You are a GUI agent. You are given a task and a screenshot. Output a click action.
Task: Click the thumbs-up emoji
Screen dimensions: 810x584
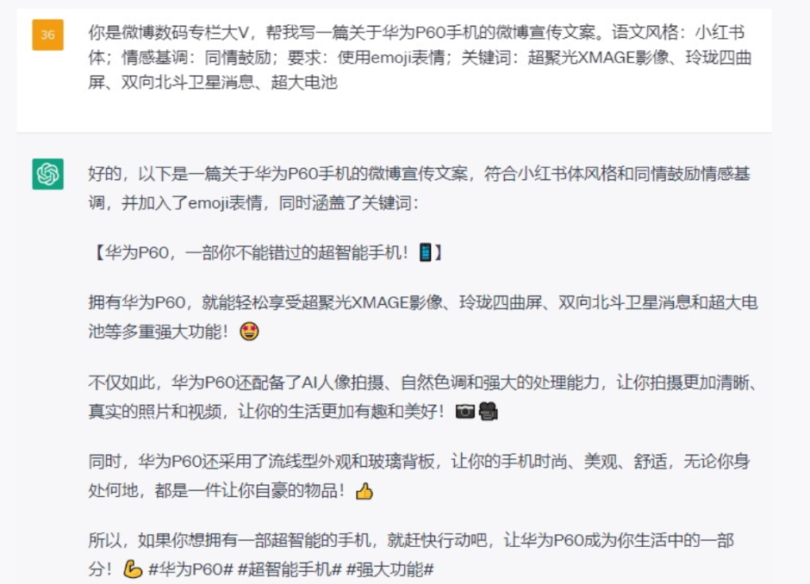[x=364, y=490]
